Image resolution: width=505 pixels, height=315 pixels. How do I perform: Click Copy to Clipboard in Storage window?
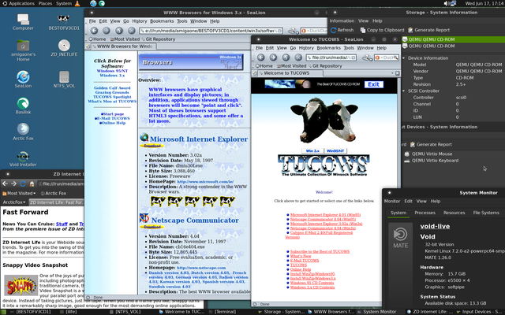pyautogui.click(x=382, y=30)
